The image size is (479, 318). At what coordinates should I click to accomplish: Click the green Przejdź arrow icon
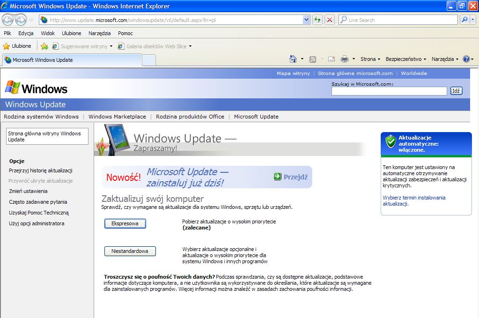click(277, 177)
